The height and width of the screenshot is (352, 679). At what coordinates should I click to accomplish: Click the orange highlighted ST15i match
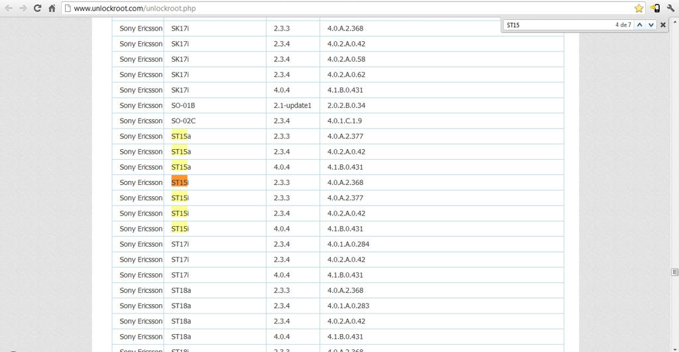(180, 183)
